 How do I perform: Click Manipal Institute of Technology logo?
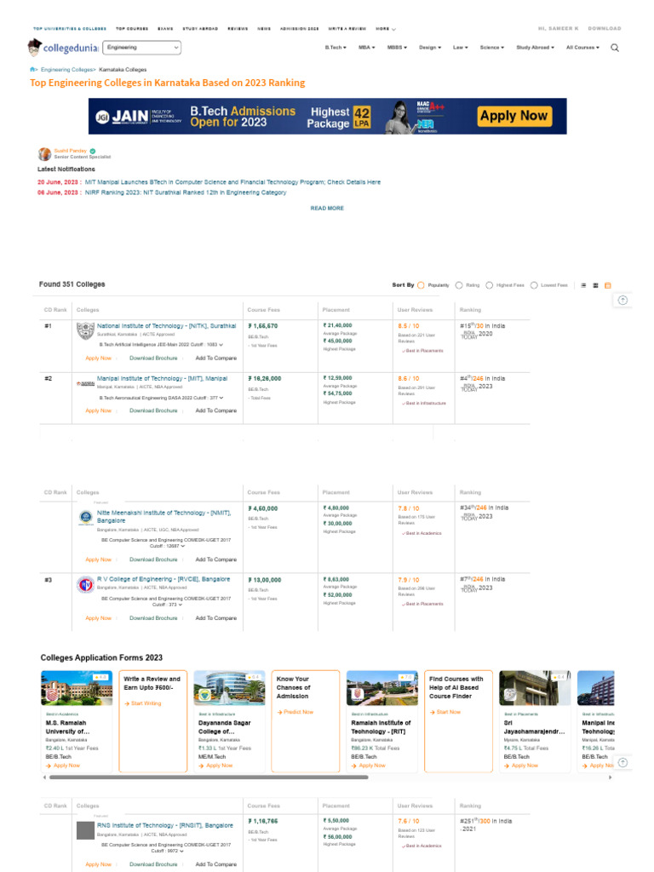85,384
